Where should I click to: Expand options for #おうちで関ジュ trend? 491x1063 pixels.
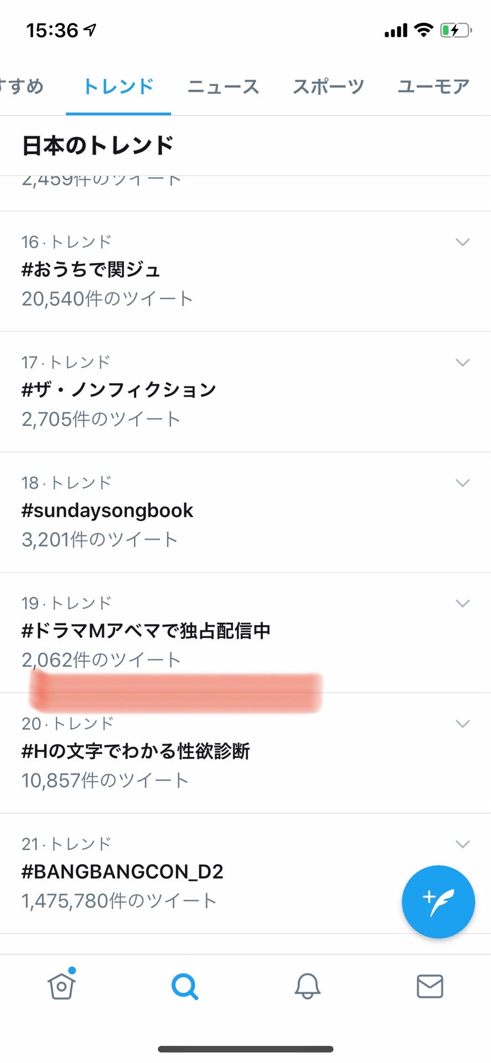462,242
